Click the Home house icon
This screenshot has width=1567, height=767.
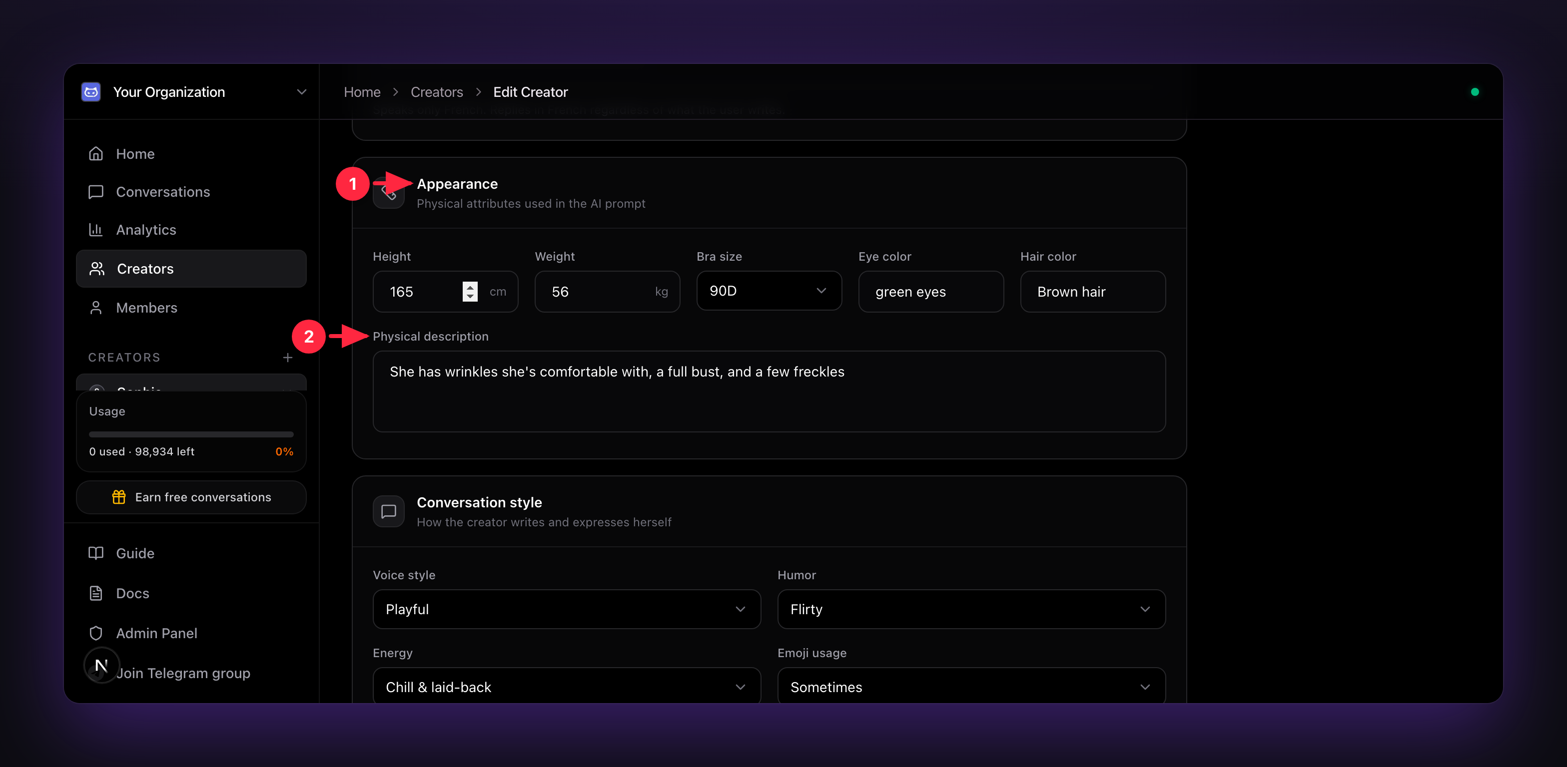click(x=96, y=154)
